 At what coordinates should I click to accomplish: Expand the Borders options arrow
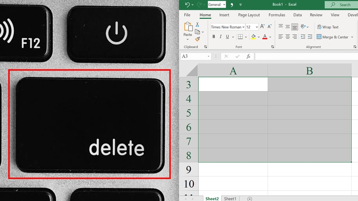point(246,37)
